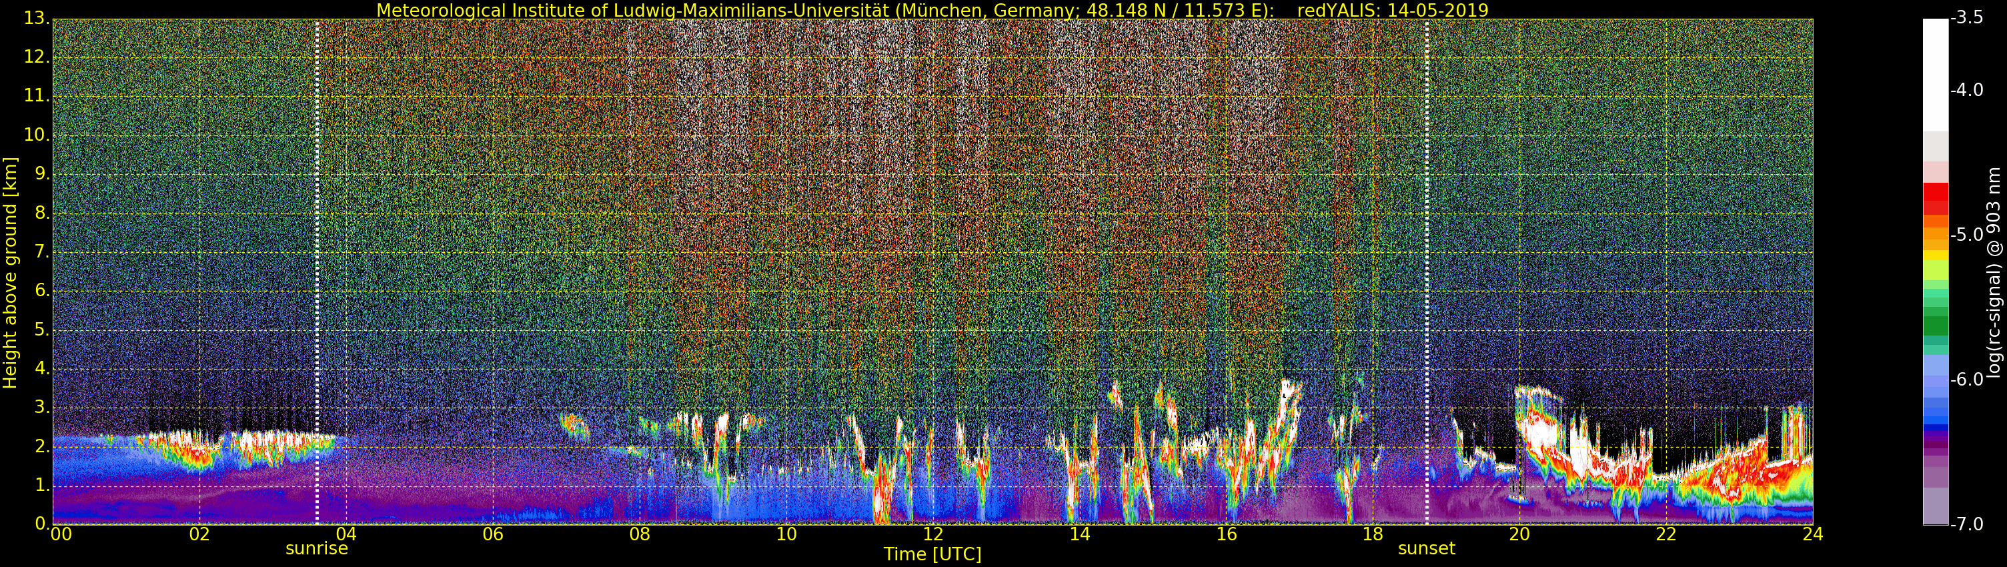
Task: Select the '13.' height tick label
Action: click(37, 18)
